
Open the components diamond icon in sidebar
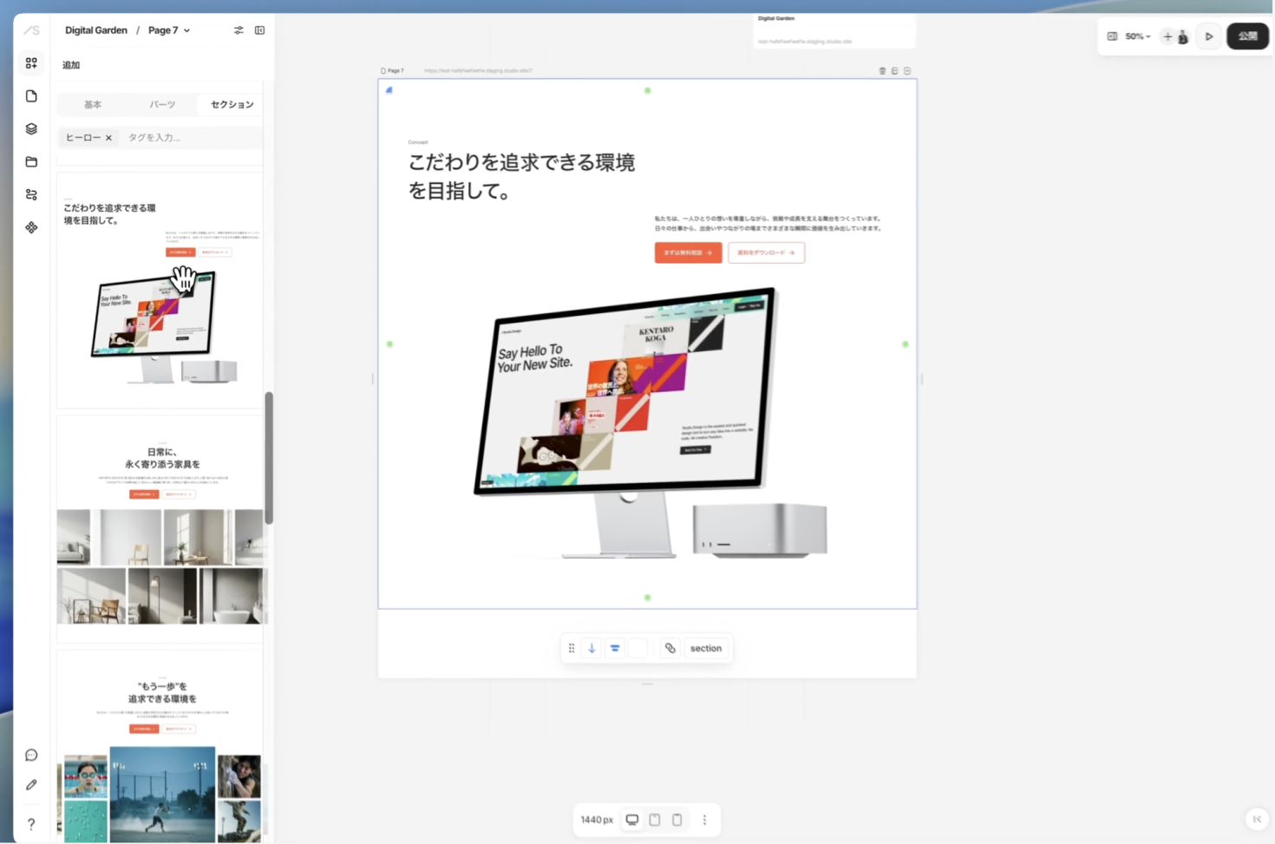pyautogui.click(x=31, y=227)
